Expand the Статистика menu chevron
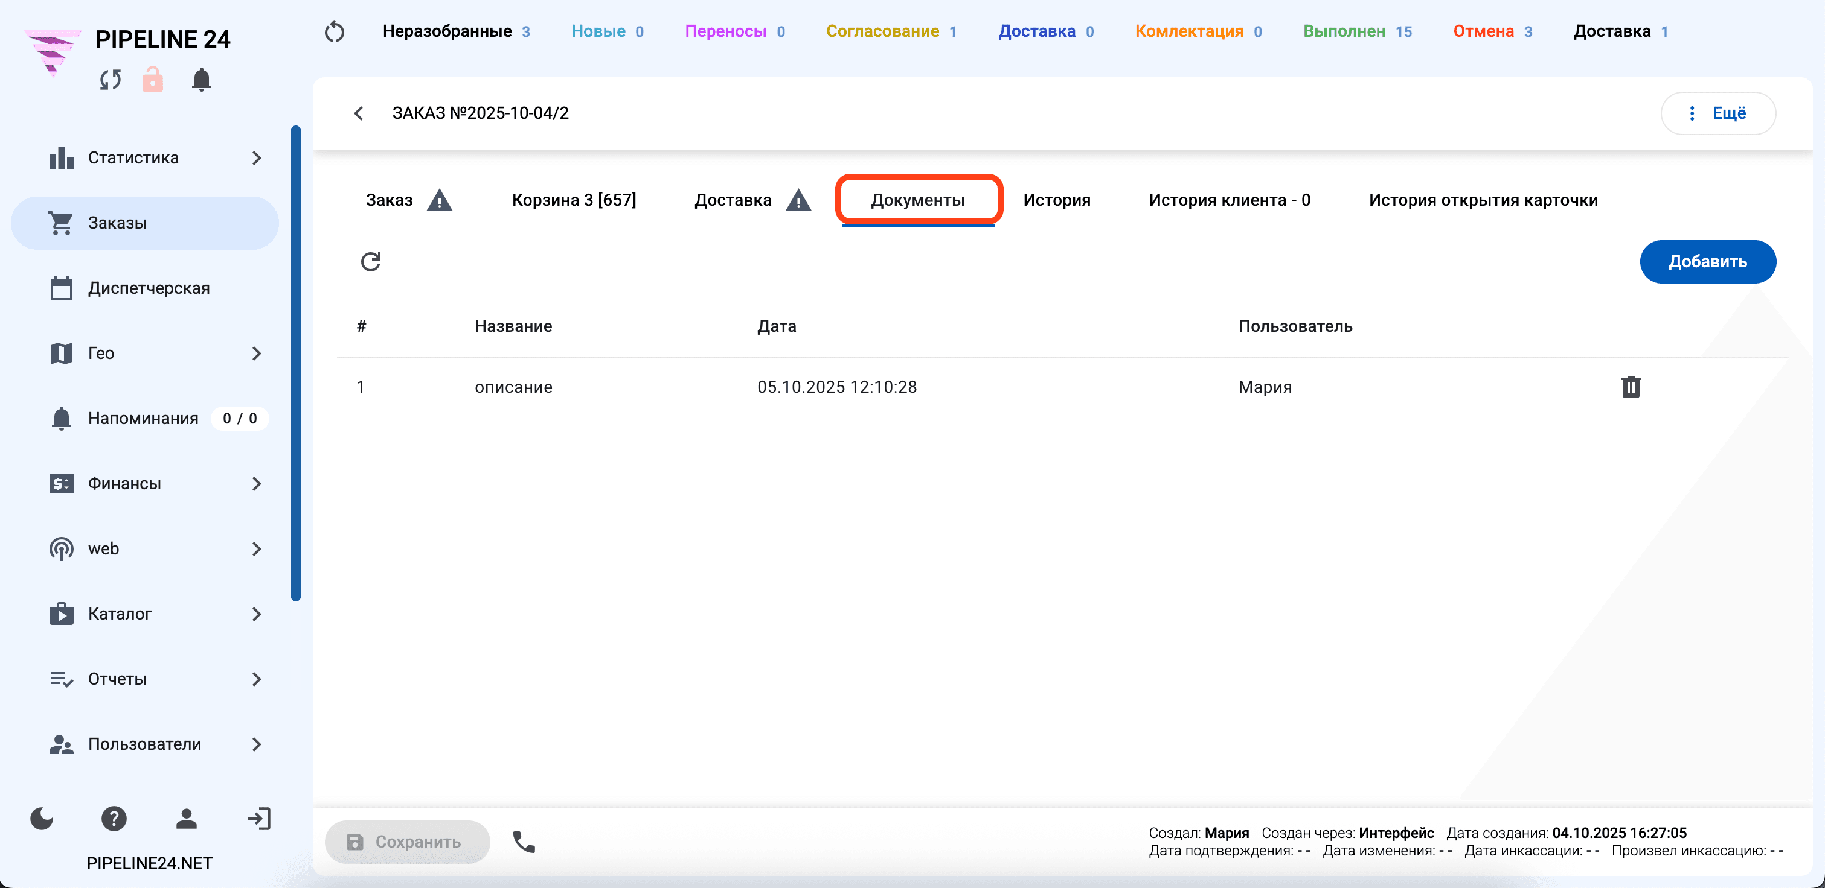This screenshot has height=888, width=1825. [257, 158]
